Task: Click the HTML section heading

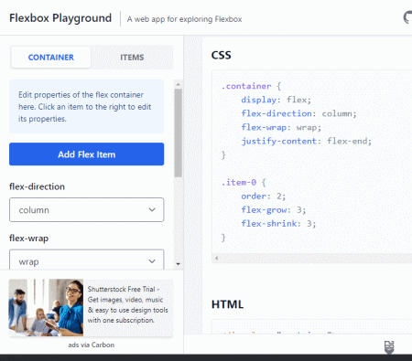Action: tap(227, 304)
